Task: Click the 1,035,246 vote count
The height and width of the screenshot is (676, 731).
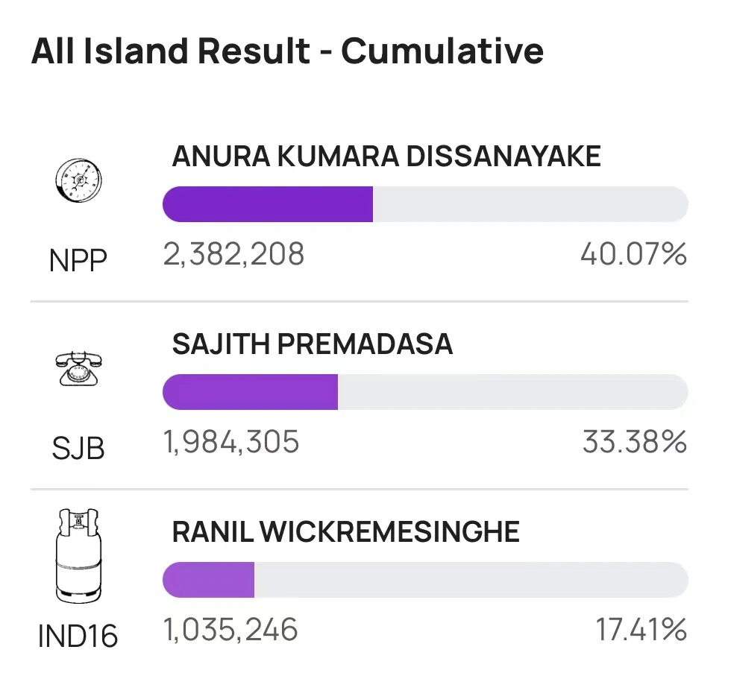Action: (230, 631)
